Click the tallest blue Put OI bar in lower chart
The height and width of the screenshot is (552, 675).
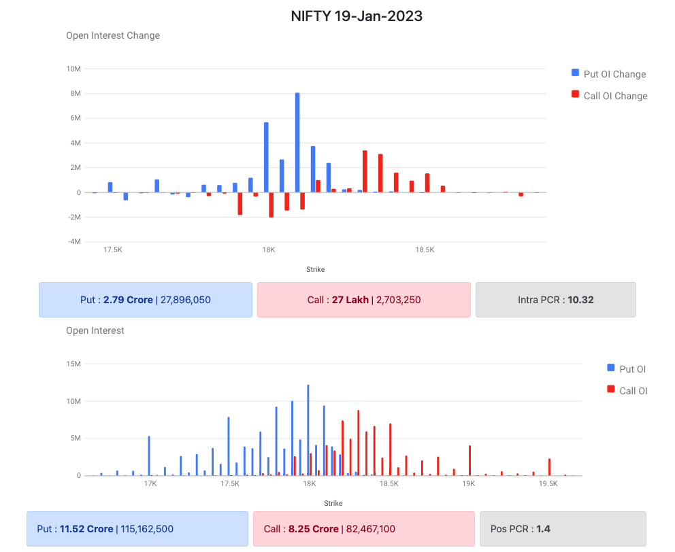click(308, 430)
